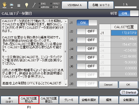The width and height of the screenshot is (139, 109).
Task: Click the Cancel button
Action: 108,85
